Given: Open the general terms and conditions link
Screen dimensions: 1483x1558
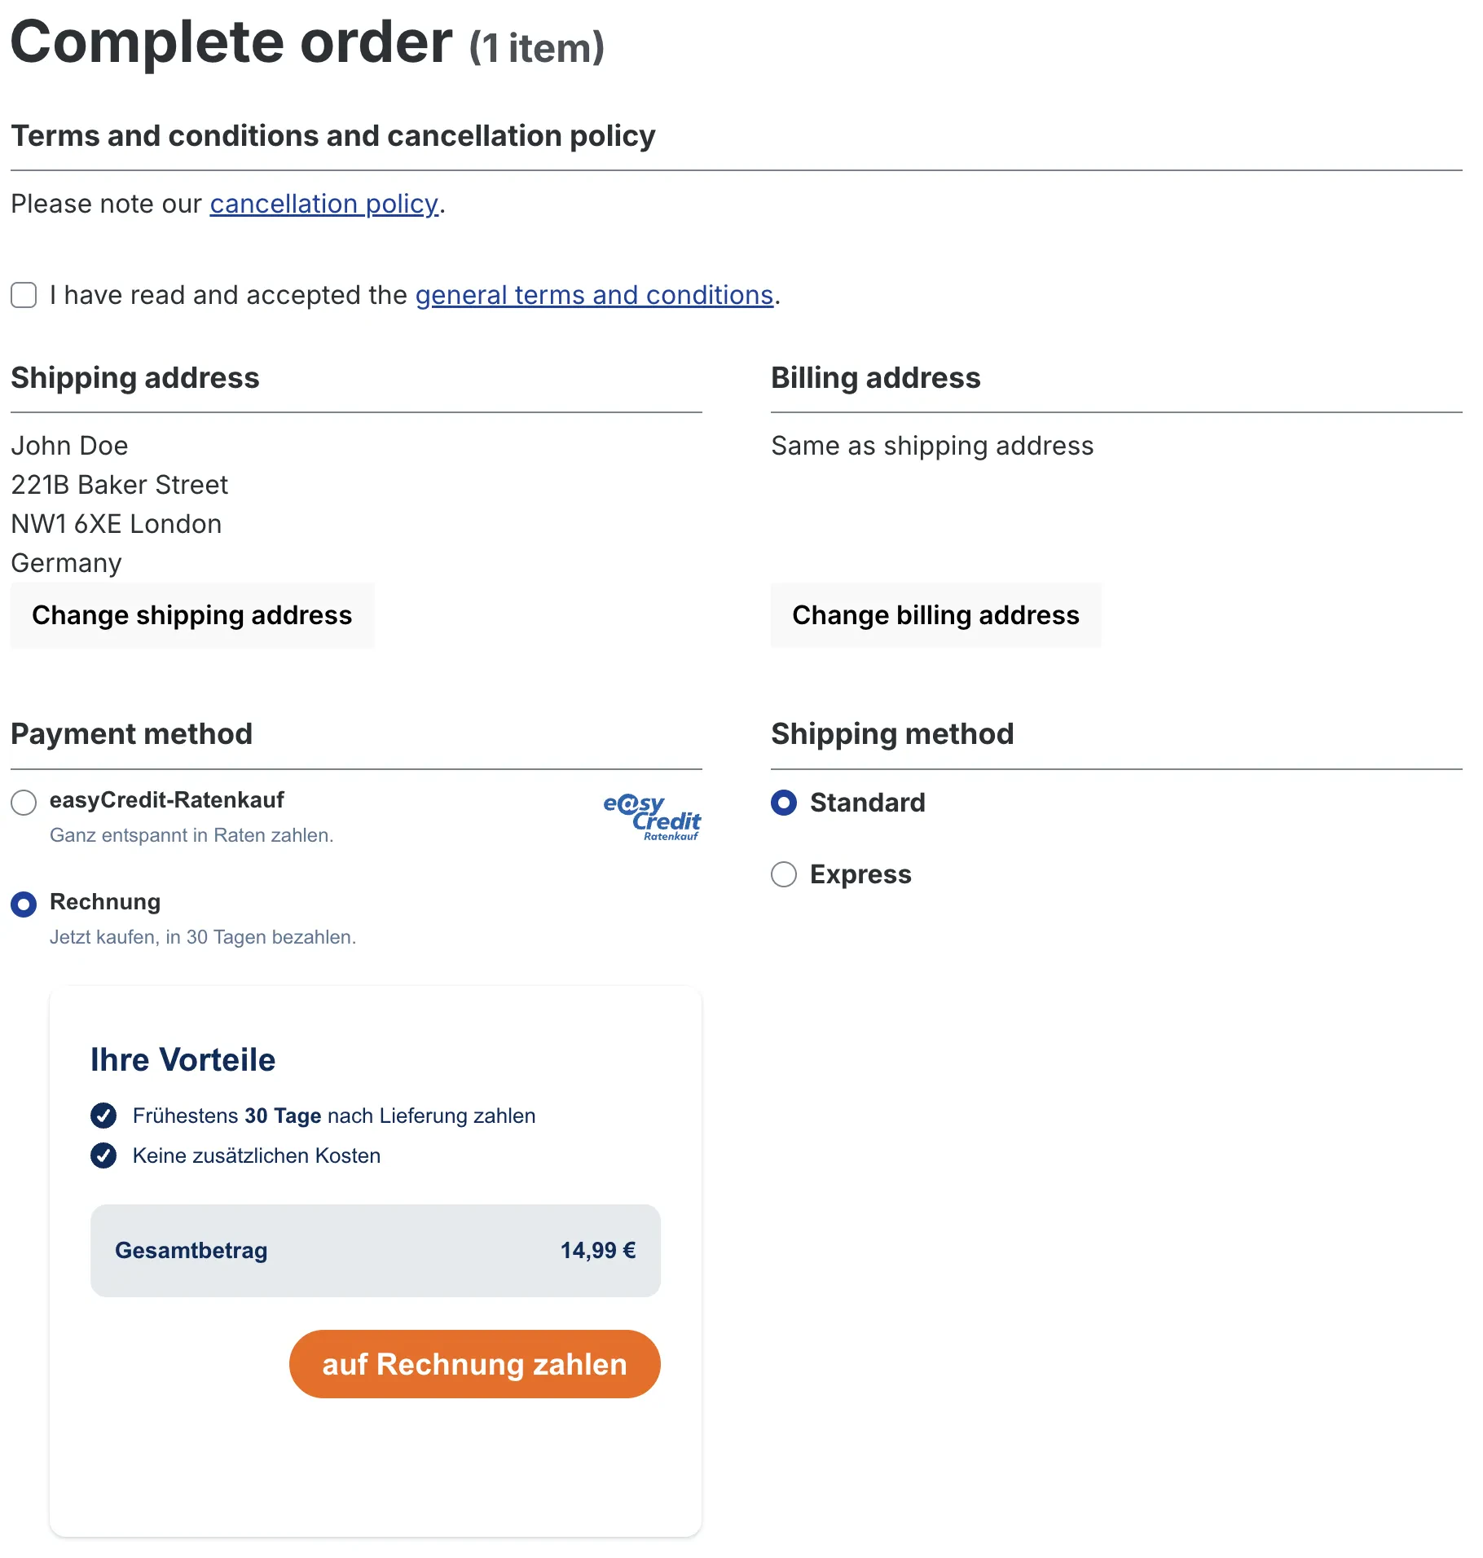Looking at the screenshot, I should (x=594, y=295).
